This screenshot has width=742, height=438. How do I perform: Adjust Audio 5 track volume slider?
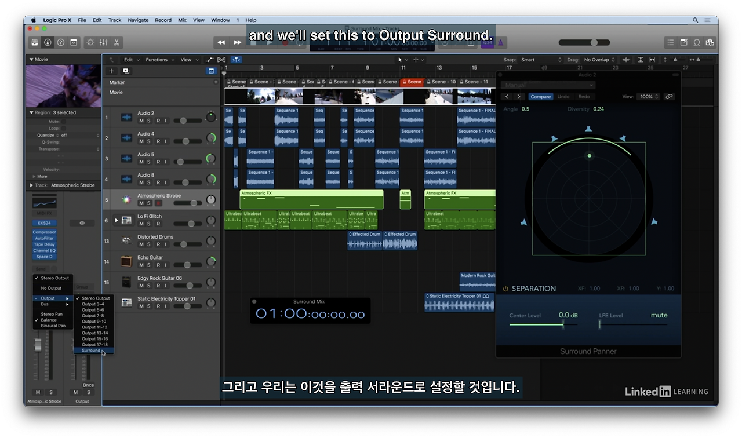point(187,162)
